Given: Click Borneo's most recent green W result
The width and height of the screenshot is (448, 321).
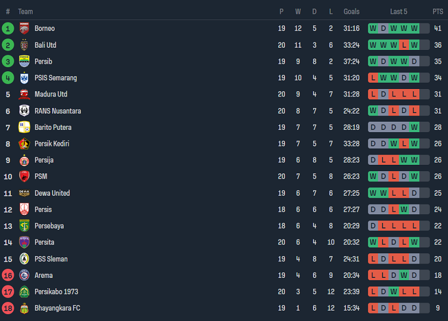Looking at the screenshot, I should click(414, 28).
